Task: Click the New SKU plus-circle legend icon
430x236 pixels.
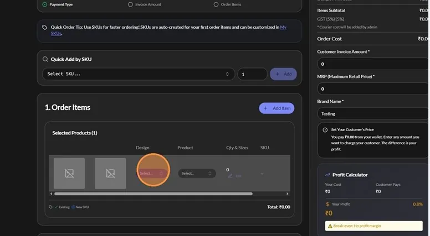Action: 73,207
